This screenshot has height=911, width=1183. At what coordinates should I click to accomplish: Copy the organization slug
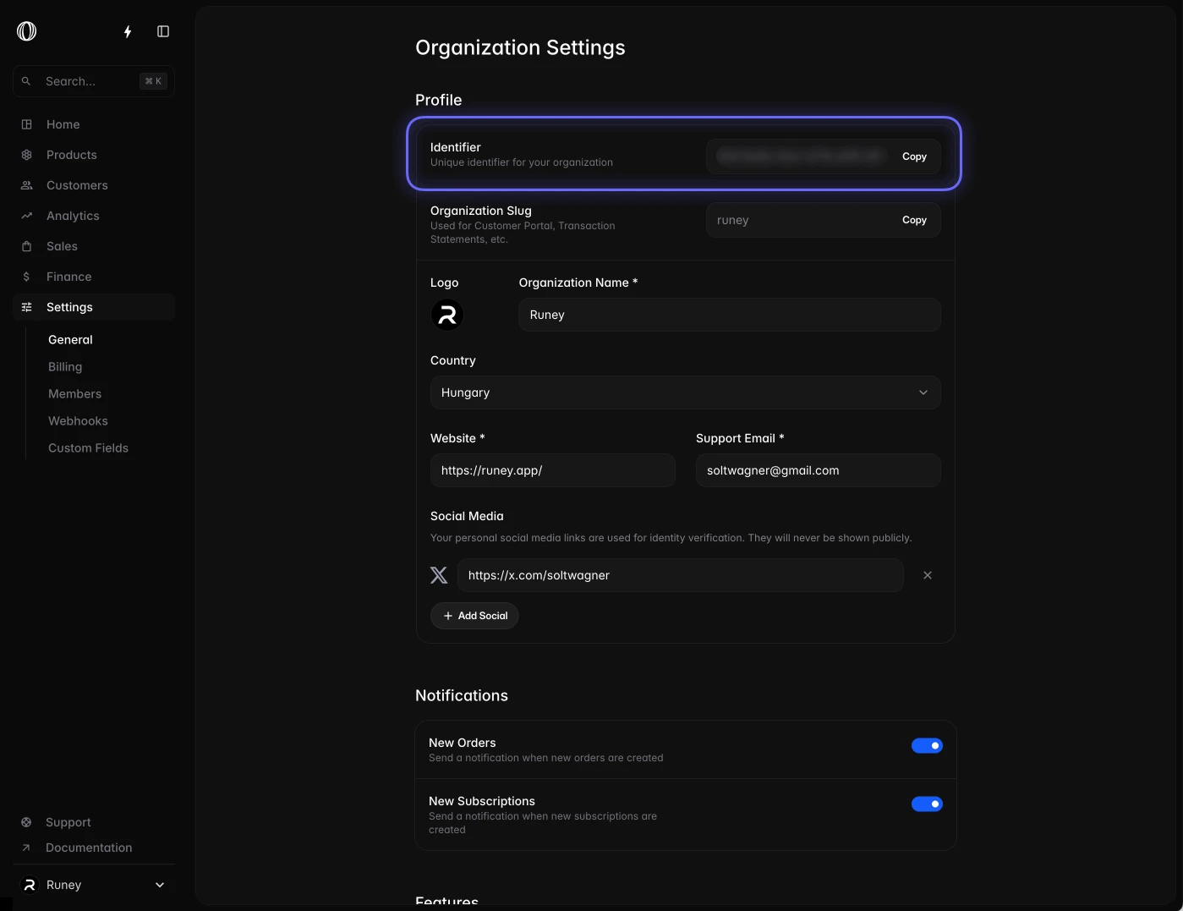pyautogui.click(x=914, y=220)
